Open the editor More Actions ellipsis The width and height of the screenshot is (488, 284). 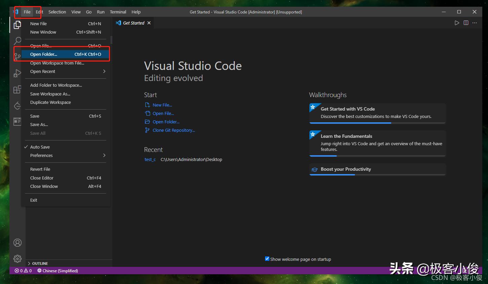point(475,23)
